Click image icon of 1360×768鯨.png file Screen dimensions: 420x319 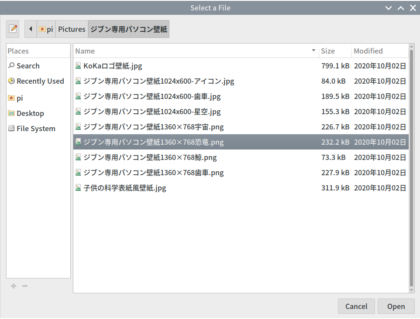pyautogui.click(x=78, y=157)
